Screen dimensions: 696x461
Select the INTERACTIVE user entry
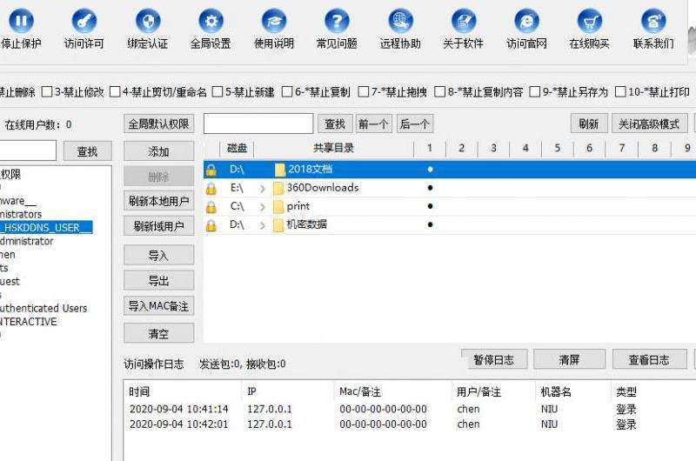[29, 322]
